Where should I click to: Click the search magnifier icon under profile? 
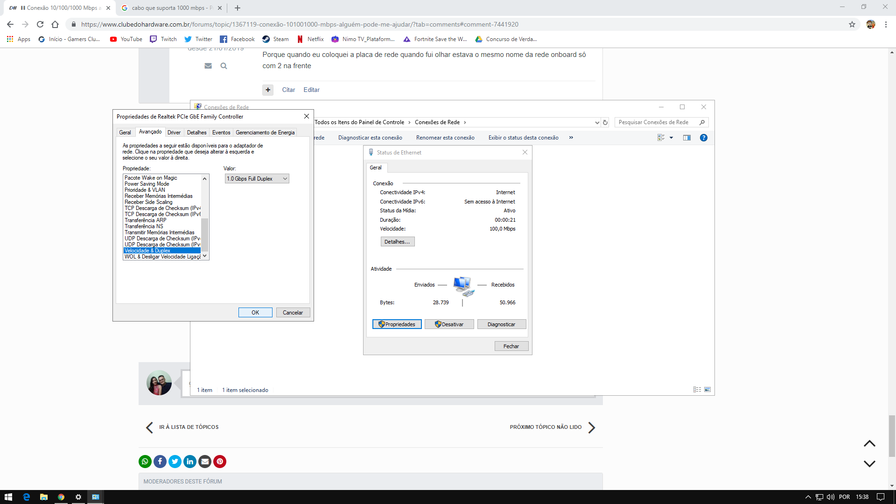click(224, 66)
